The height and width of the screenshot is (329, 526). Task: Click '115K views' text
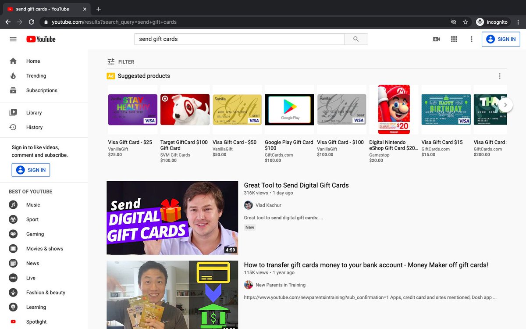[256, 273]
